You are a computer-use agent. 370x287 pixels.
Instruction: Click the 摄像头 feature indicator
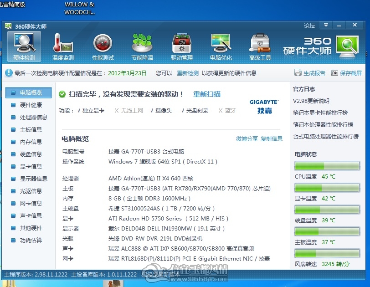click(x=161, y=111)
